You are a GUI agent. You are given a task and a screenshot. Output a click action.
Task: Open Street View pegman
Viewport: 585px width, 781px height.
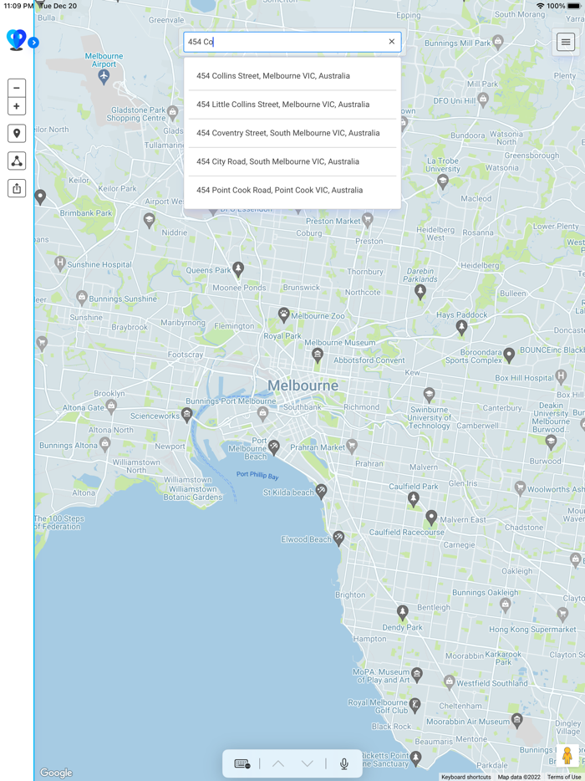point(567,756)
